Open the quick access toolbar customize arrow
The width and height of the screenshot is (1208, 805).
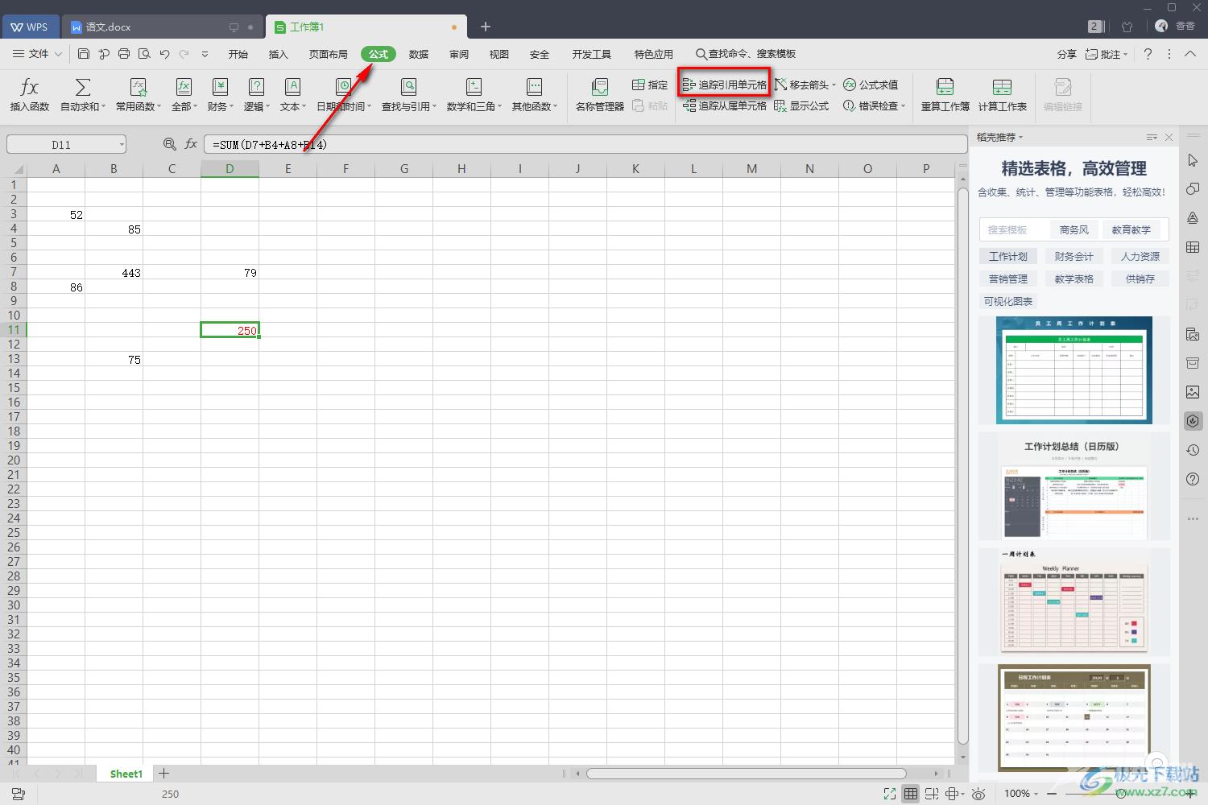tap(205, 54)
